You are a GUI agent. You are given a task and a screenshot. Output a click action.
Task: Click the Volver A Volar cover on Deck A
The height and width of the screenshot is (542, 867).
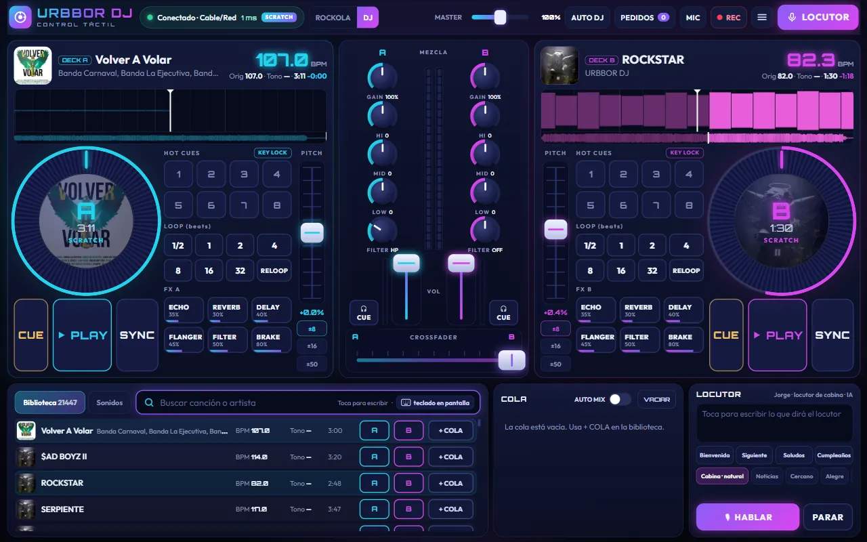point(33,66)
